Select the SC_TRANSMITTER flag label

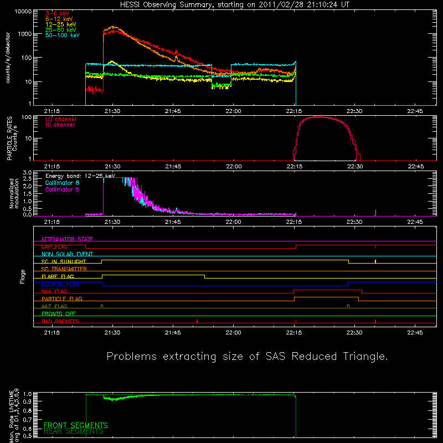point(64,269)
